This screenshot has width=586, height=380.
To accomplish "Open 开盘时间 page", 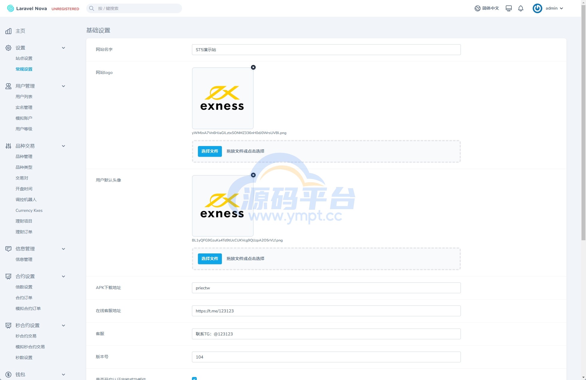I will click(24, 189).
